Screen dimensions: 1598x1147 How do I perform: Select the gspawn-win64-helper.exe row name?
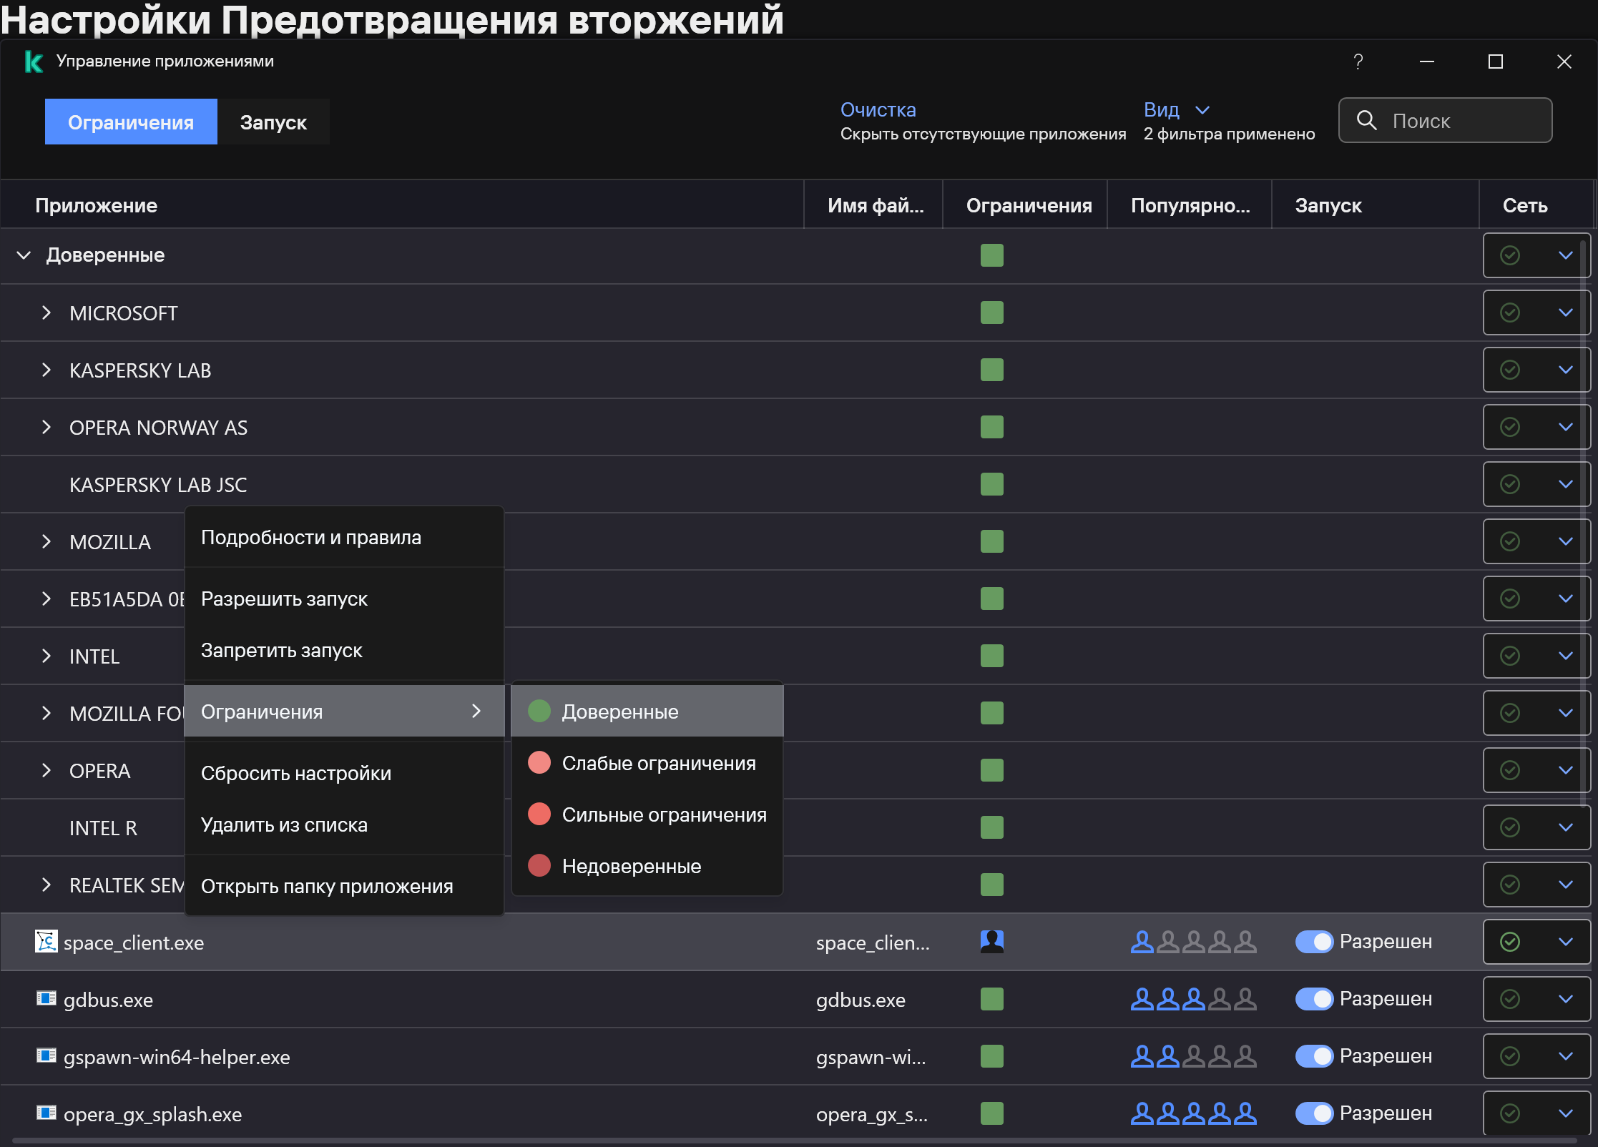[177, 1057]
